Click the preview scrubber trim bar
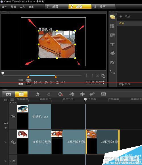142x165 pixels. click(42, 76)
